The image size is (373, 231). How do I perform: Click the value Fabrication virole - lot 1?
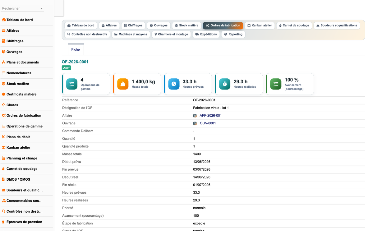click(x=211, y=108)
